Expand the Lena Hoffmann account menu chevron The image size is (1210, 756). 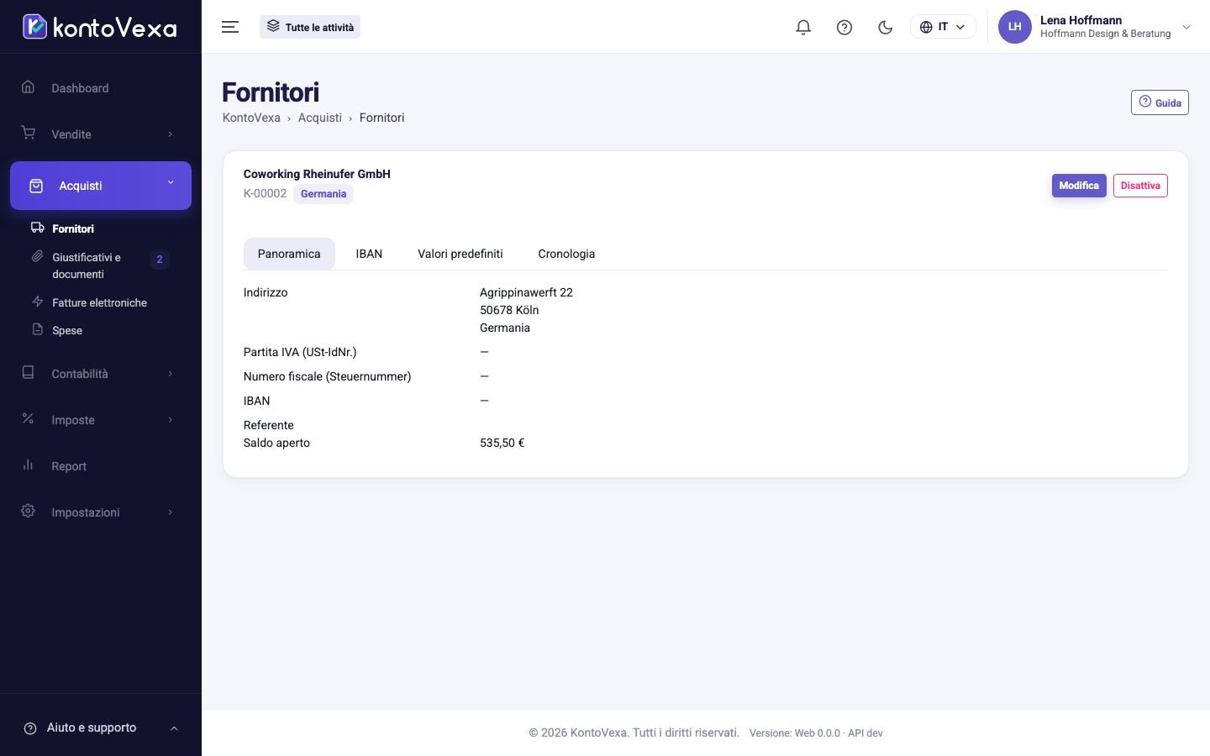[x=1186, y=27]
